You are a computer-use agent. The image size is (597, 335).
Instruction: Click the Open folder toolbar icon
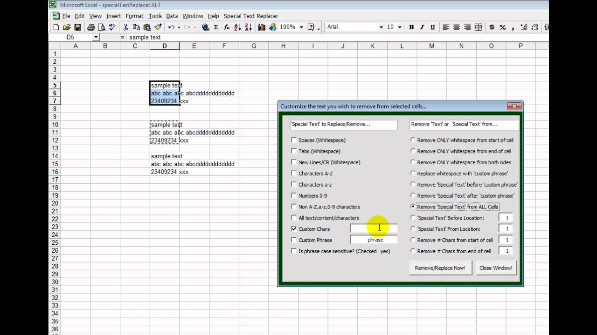point(67,27)
